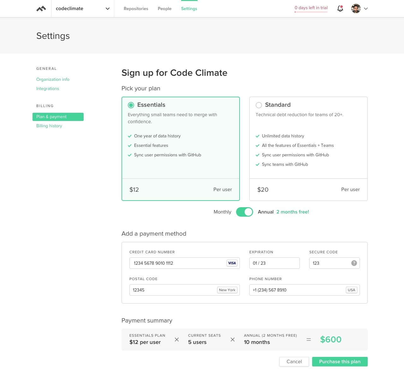Focus the credit card number field

[x=177, y=263]
